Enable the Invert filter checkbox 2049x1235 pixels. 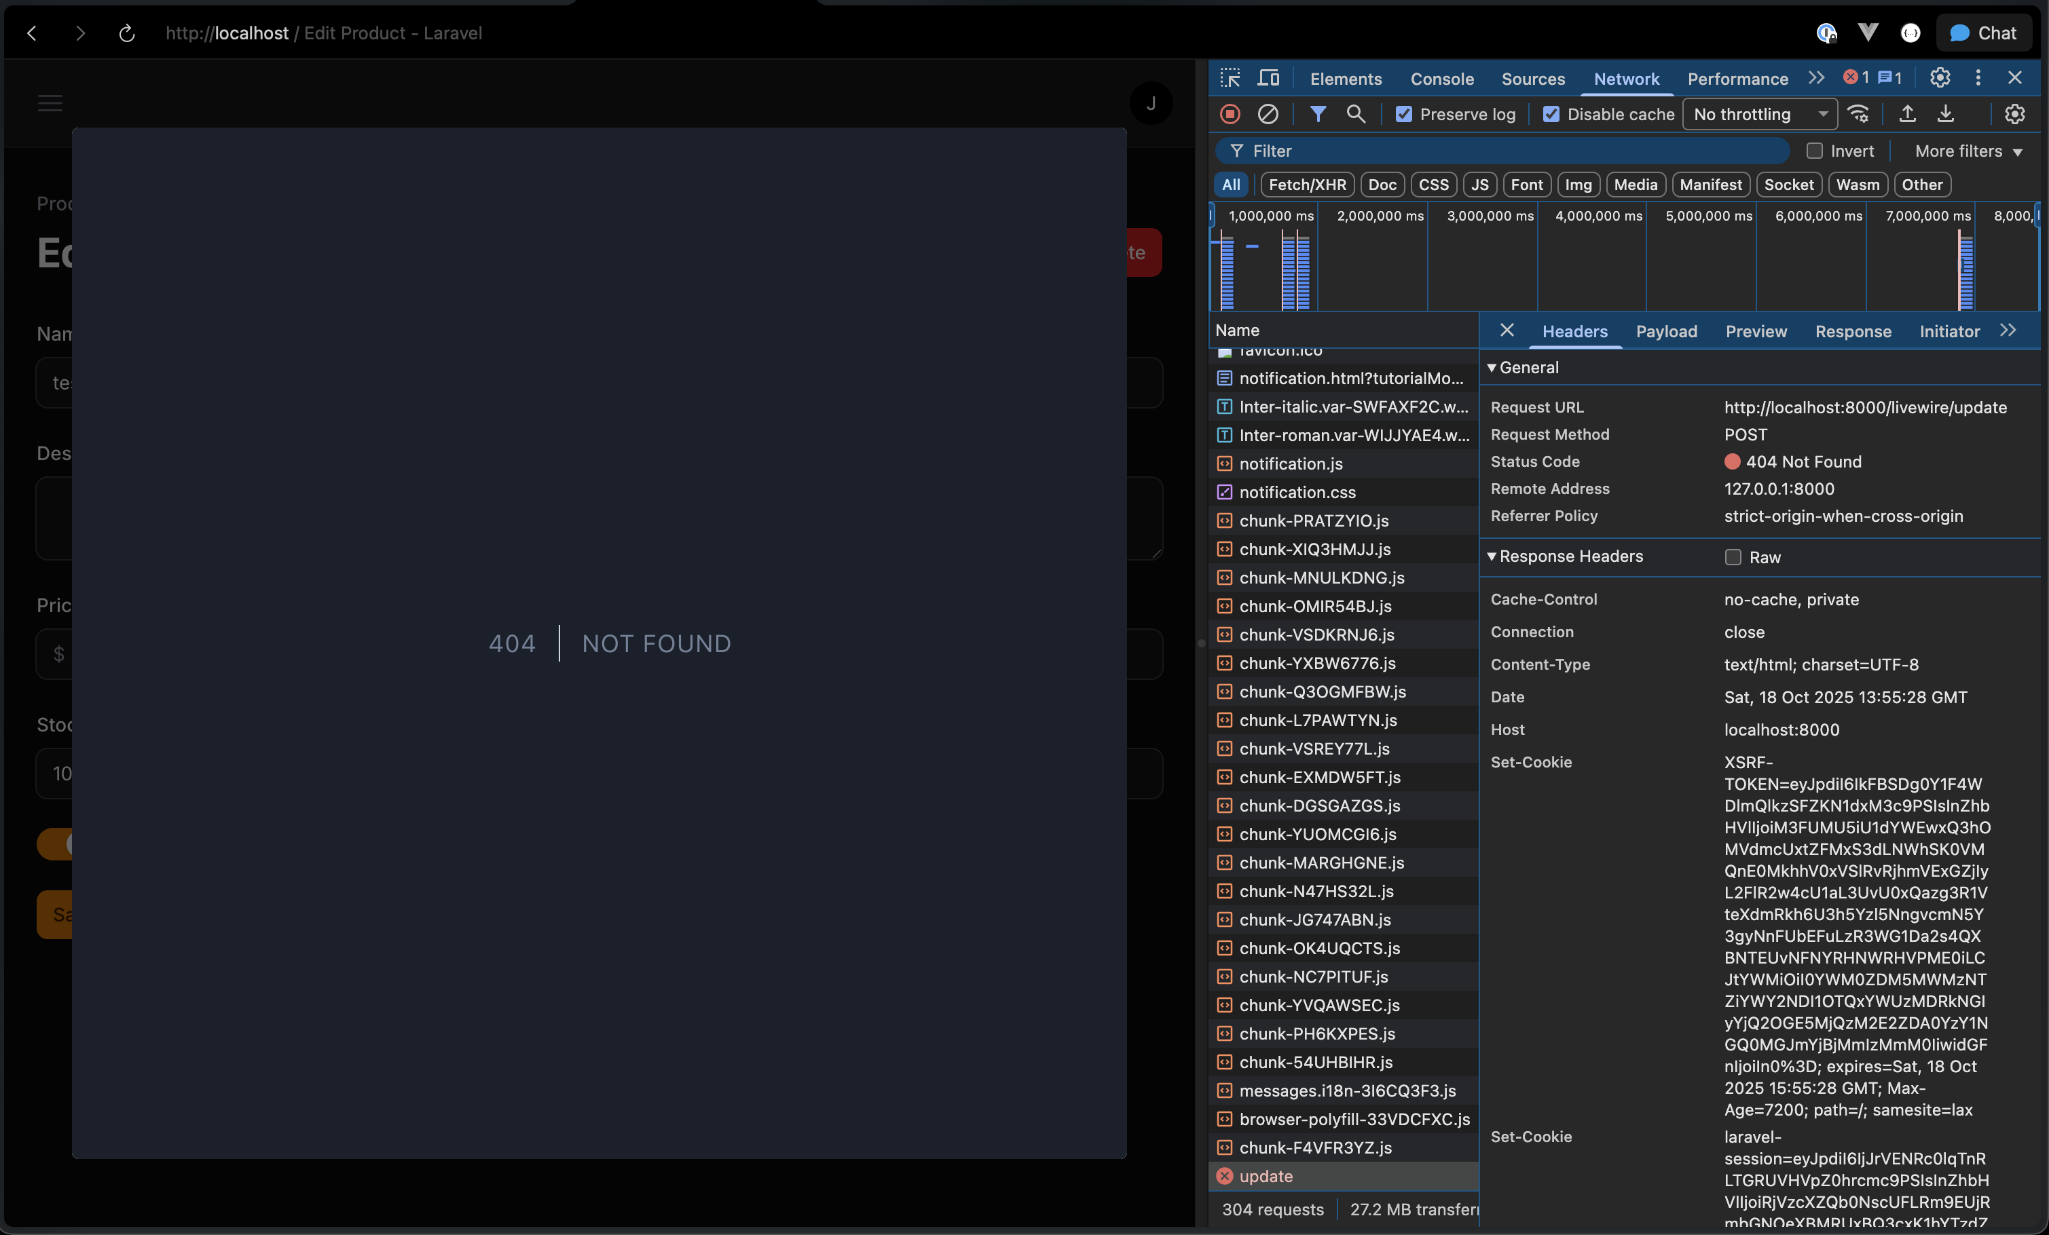point(1815,151)
